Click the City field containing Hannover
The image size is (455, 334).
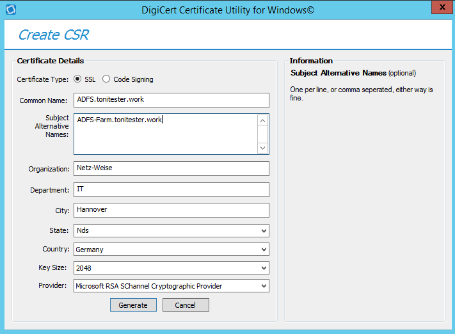(171, 210)
